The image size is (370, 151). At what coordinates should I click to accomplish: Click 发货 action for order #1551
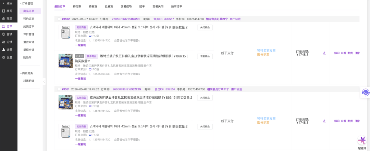point(350,121)
